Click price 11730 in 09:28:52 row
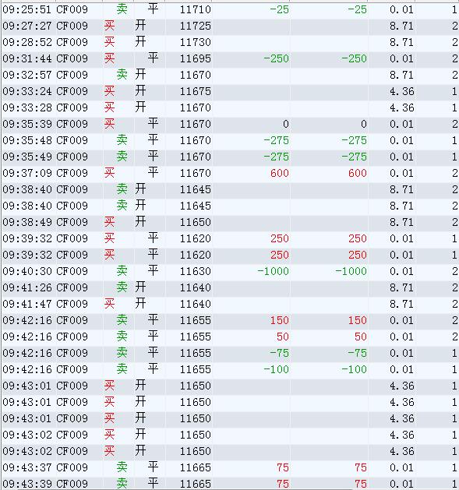This screenshot has width=459, height=490. 195,42
